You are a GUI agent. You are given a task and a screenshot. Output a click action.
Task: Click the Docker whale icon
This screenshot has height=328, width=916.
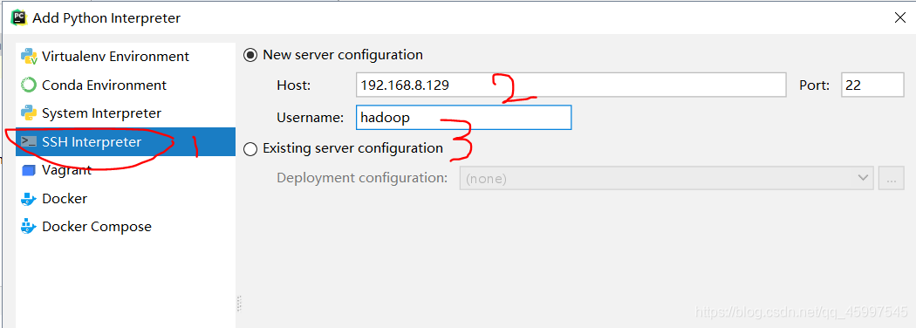click(29, 199)
